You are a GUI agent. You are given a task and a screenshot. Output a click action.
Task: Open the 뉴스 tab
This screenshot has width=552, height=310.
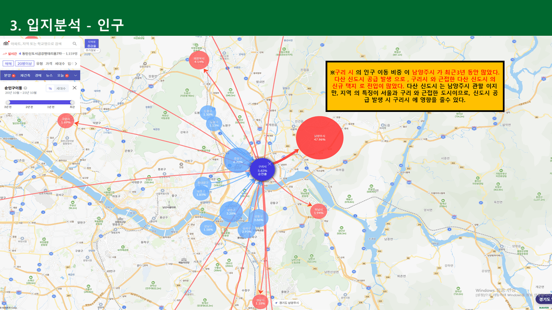pos(49,75)
